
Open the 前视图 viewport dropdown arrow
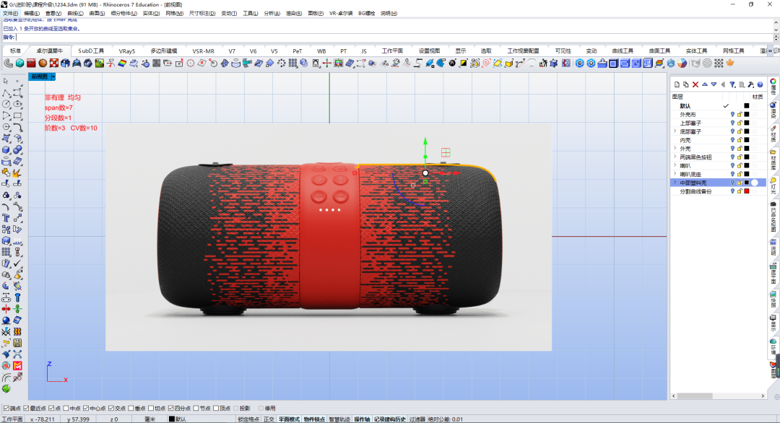click(x=53, y=77)
